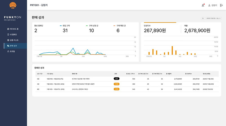Screen dimensions: 226x126
Task: Click the black 종료 status badge
Action: pyautogui.click(x=117, y=79)
